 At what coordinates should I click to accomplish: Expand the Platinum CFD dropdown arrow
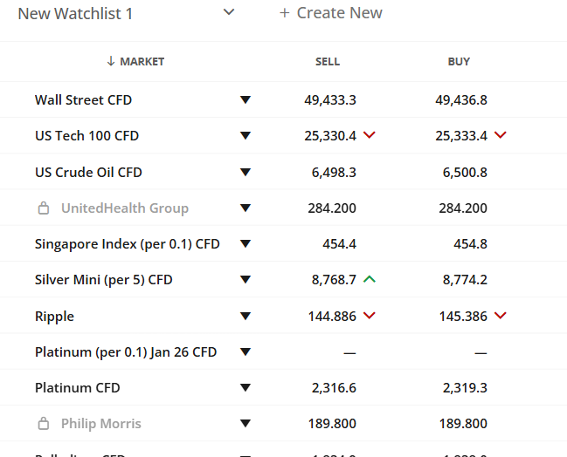245,388
